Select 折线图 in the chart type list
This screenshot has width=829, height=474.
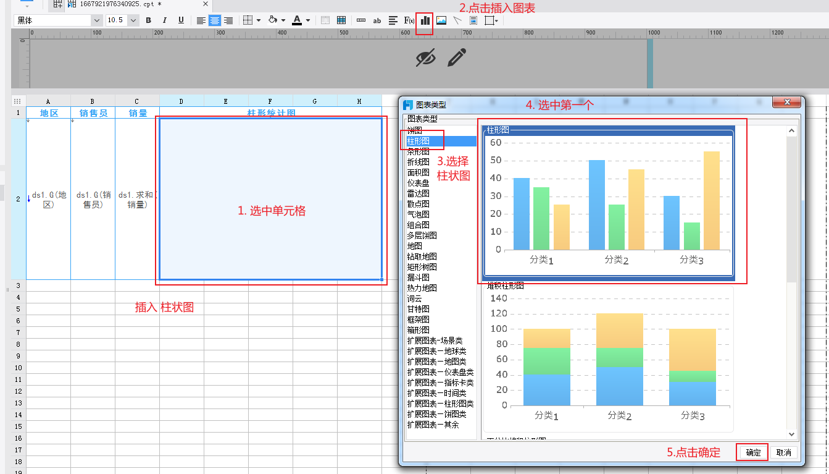[418, 162]
